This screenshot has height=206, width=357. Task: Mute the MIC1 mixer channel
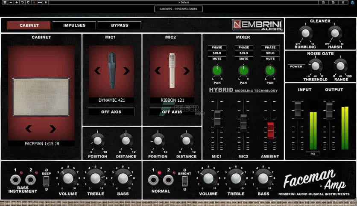coord(217,59)
